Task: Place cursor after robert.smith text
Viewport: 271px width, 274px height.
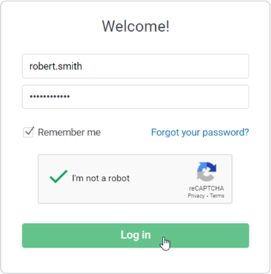Action: [x=83, y=66]
